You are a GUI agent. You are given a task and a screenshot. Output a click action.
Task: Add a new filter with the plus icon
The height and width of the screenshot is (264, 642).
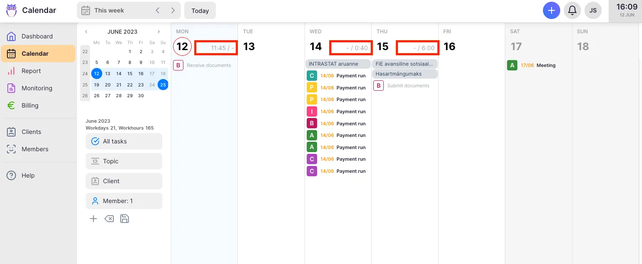(x=93, y=219)
